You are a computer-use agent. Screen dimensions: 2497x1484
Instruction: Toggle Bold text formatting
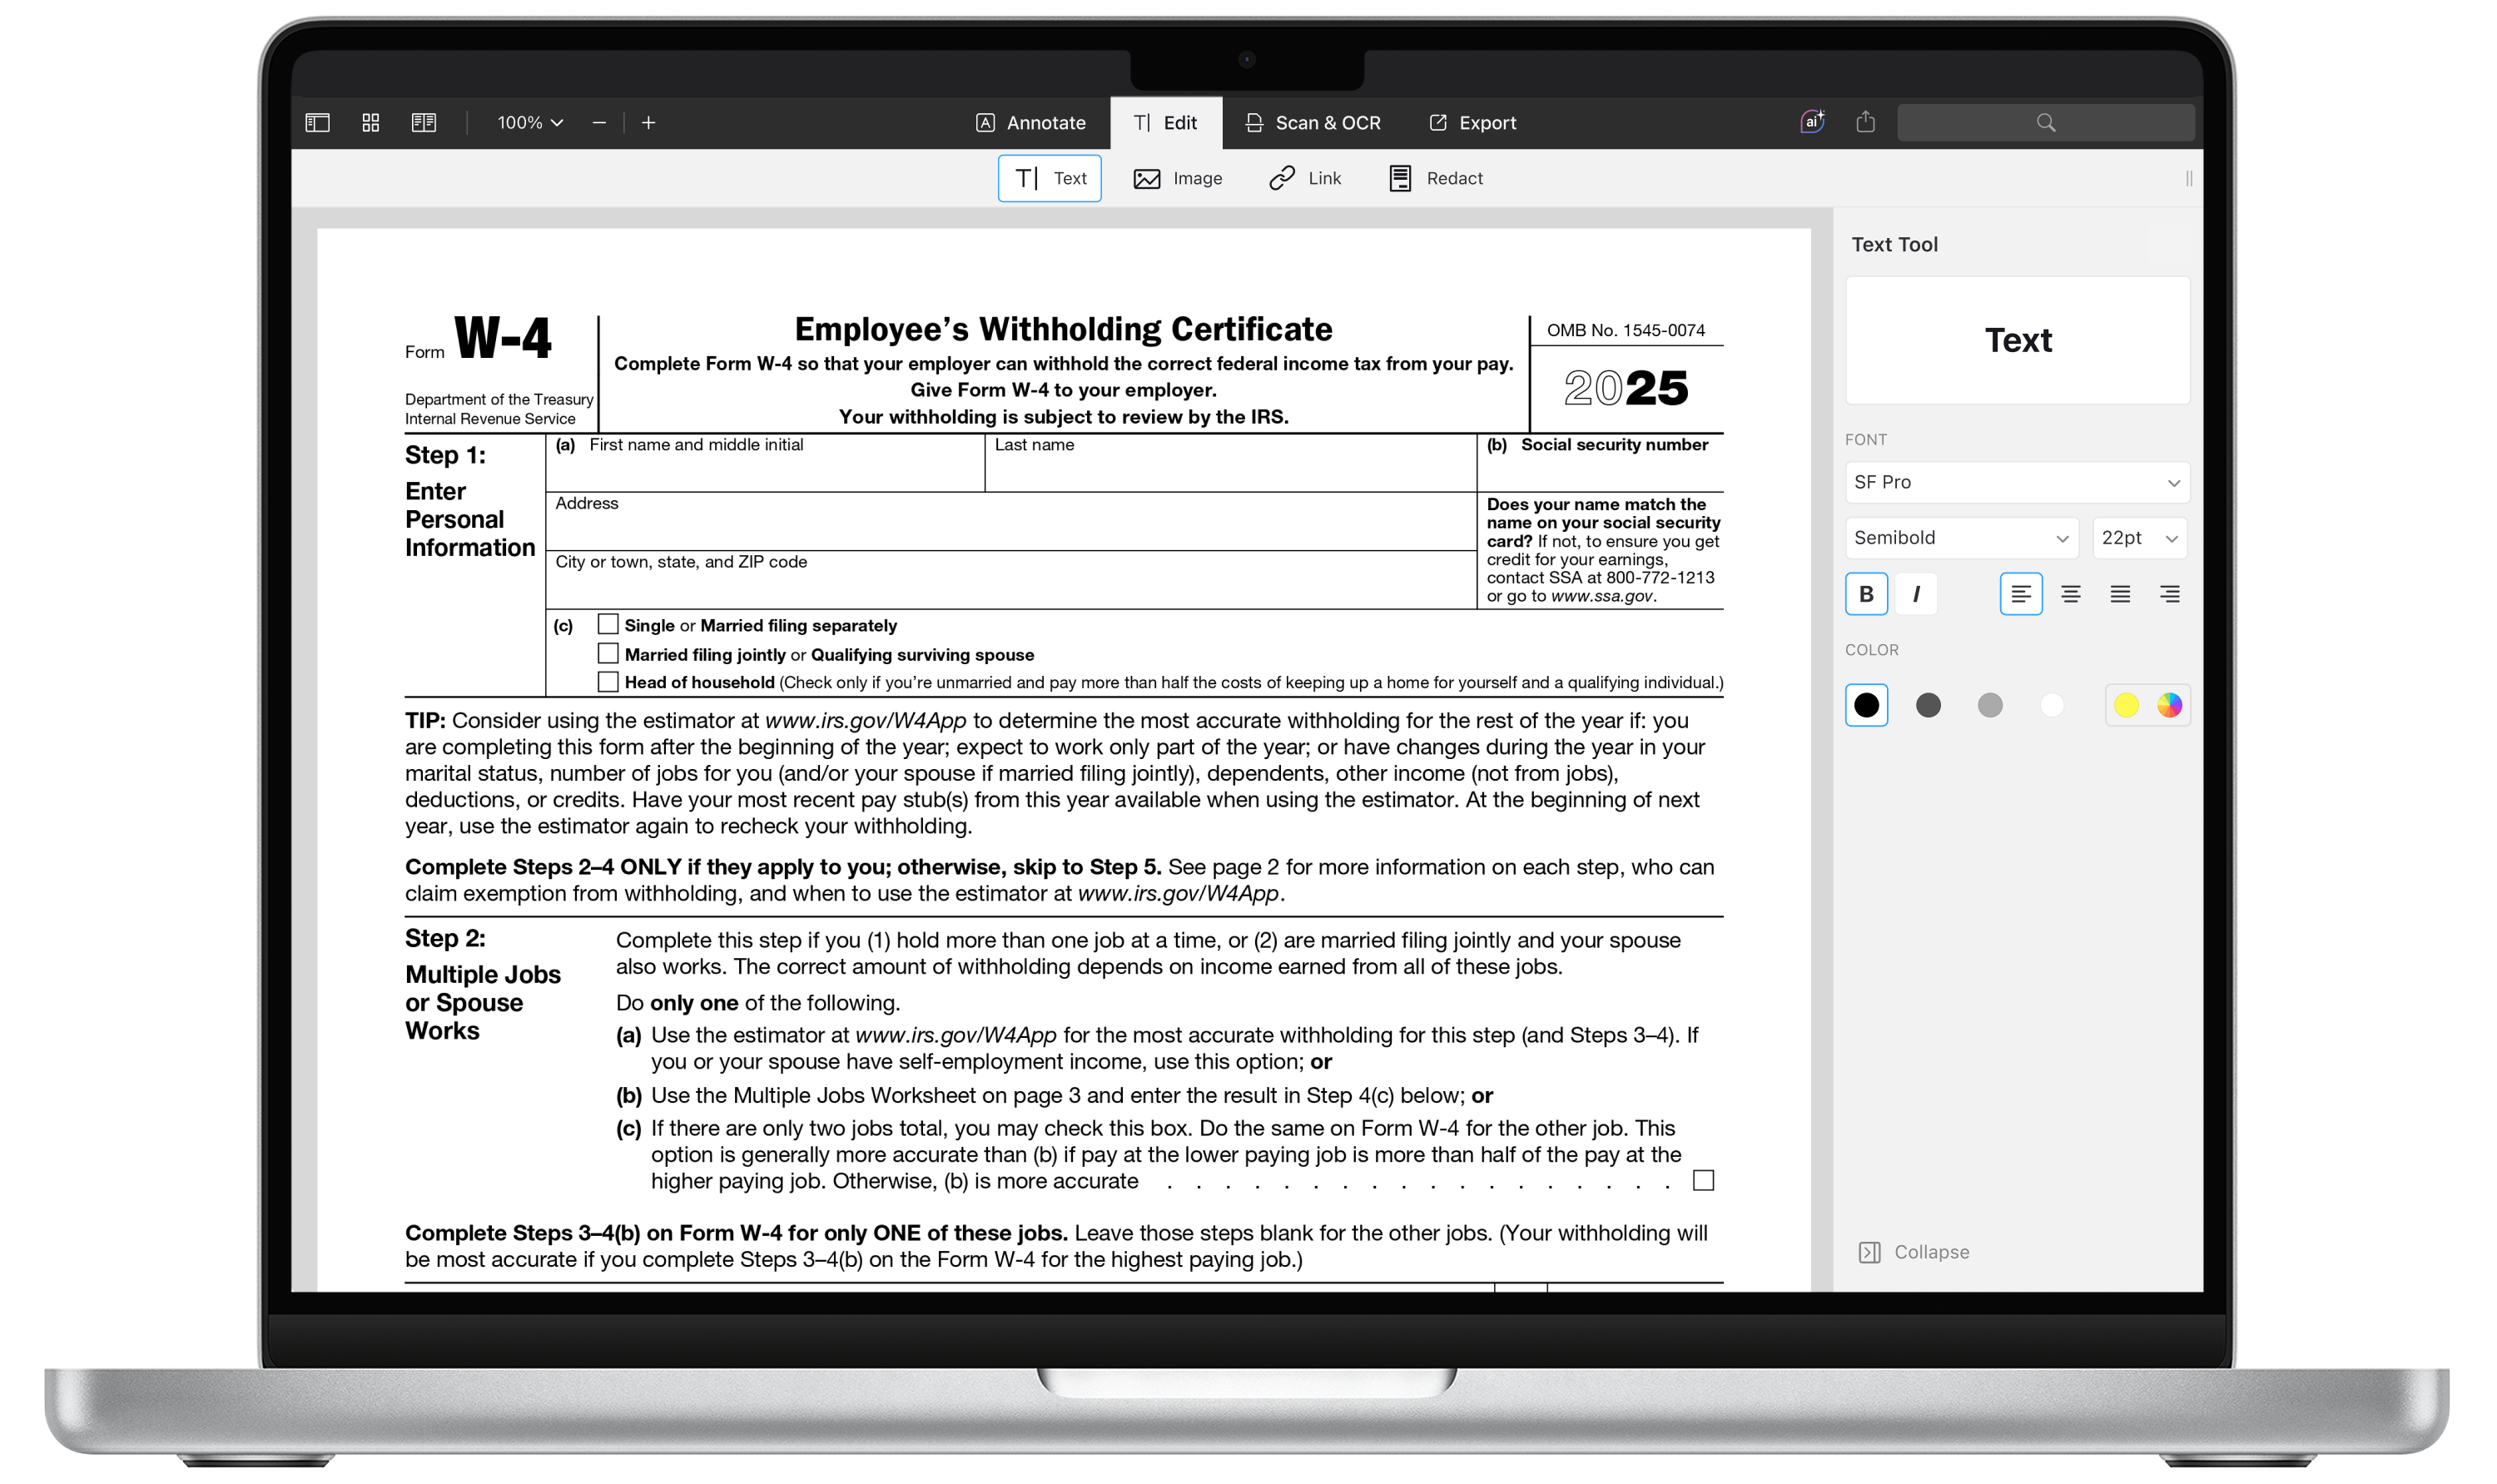1867,592
